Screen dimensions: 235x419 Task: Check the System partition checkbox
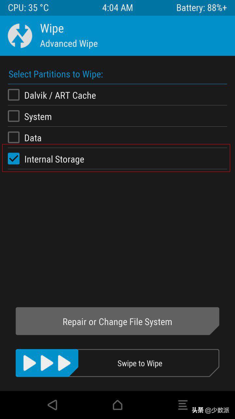click(14, 116)
